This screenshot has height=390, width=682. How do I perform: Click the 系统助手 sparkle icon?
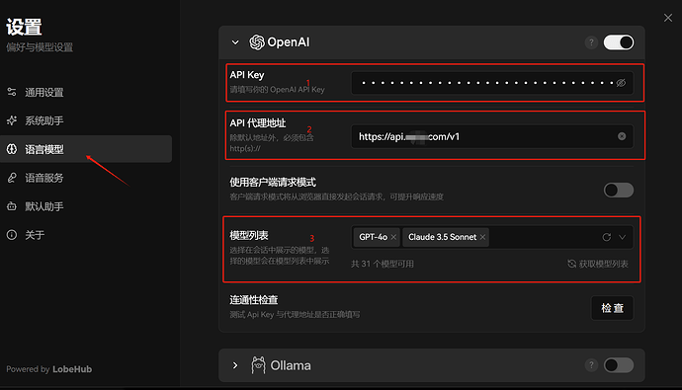tap(12, 120)
